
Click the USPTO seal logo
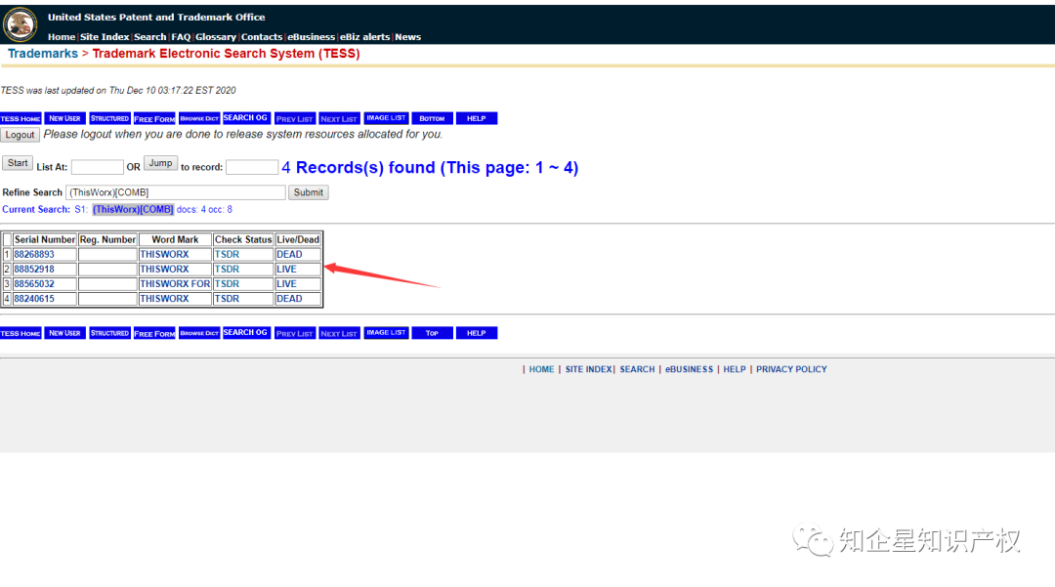tap(21, 24)
